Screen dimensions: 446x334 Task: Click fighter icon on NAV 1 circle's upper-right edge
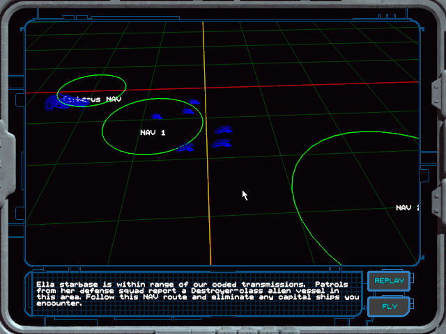point(187,111)
